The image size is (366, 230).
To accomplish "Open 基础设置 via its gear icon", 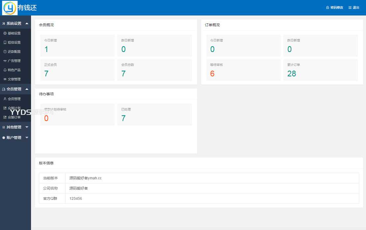I will point(5,33).
